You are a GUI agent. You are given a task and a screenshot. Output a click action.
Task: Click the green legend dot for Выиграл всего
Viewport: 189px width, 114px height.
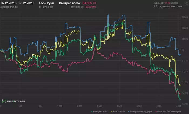(x=92, y=112)
